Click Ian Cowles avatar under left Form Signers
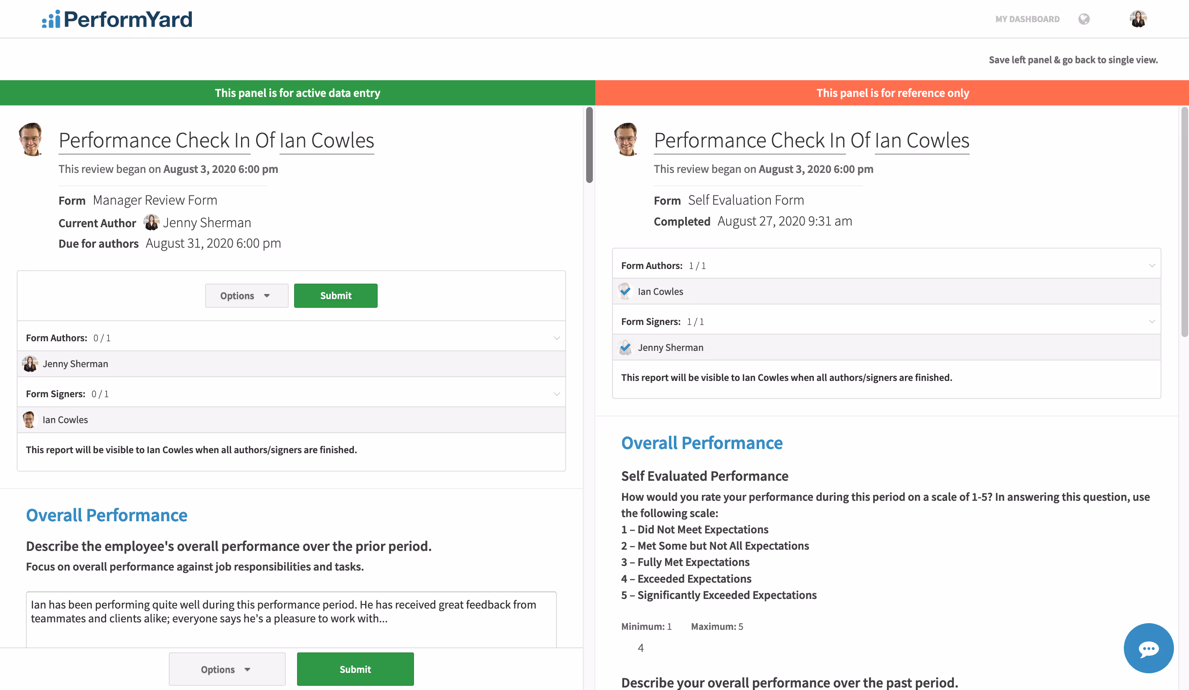 [x=29, y=419]
